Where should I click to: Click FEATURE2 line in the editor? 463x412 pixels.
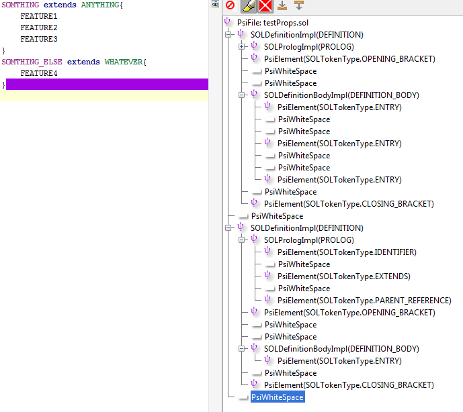coord(39,28)
